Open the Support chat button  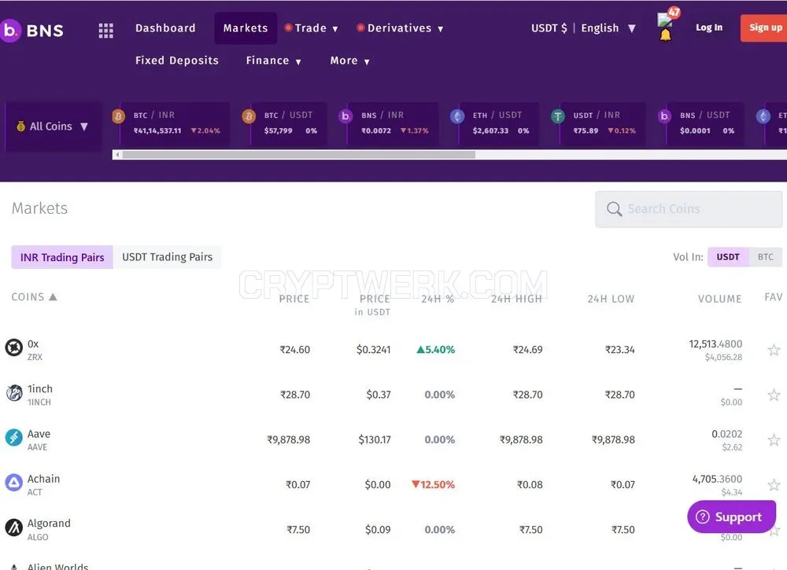coord(731,517)
